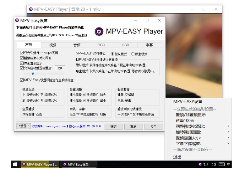Viewport: 234px width, 169px height.
Task: Click the 应用 button
Action: pos(154,126)
